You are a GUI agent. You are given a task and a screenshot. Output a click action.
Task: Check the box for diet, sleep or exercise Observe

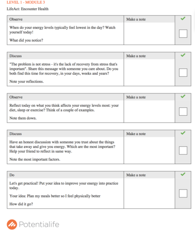pyautogui.click(x=183, y=112)
